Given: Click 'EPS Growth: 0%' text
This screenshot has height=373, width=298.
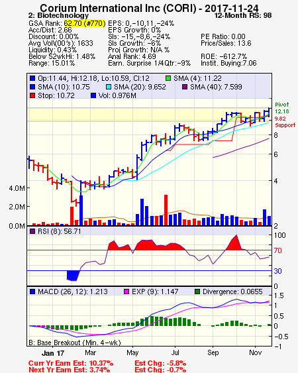Looking at the screenshot, I should [134, 30].
